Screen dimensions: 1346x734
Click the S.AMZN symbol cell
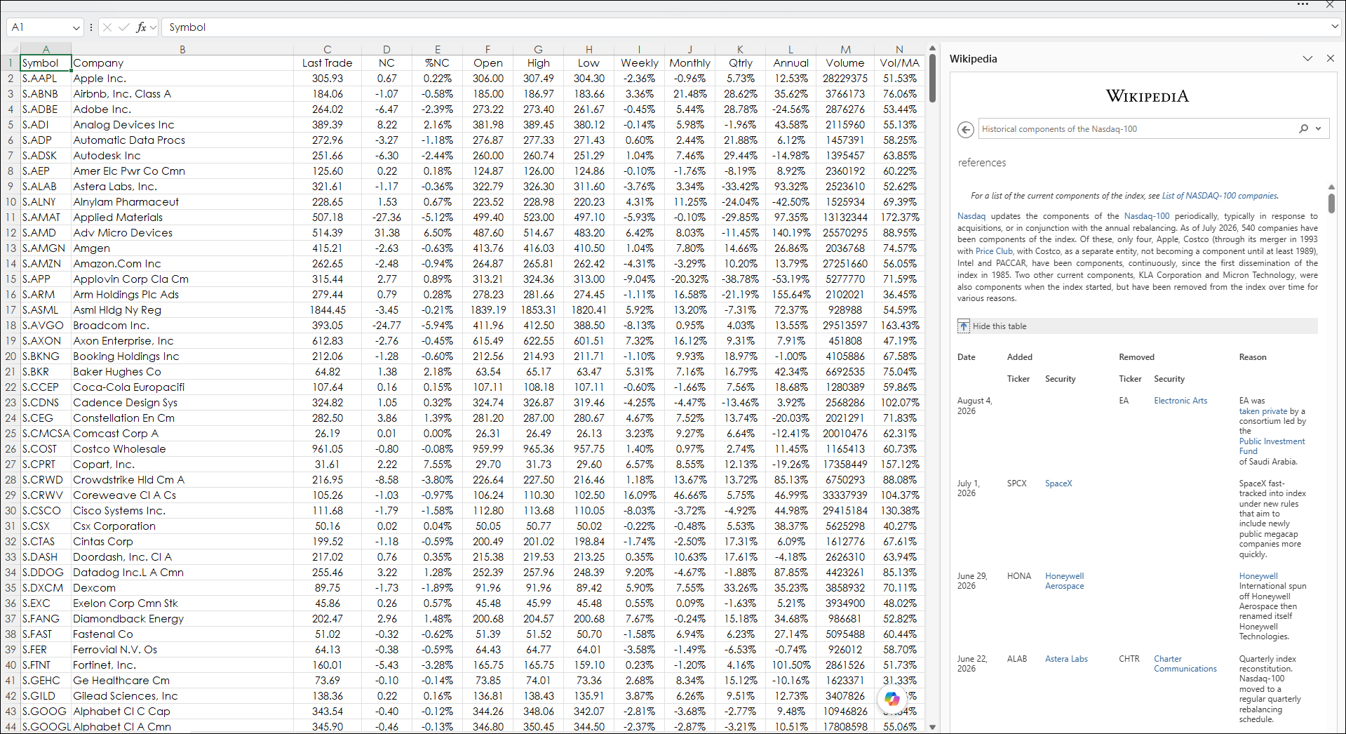pos(46,264)
